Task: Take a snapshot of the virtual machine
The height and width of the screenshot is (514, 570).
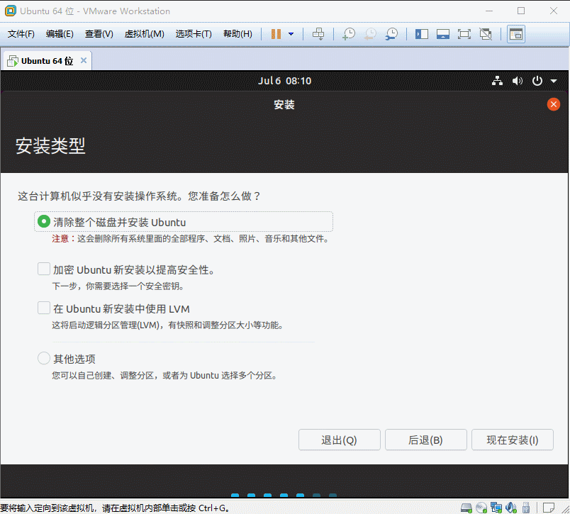Action: tap(349, 34)
